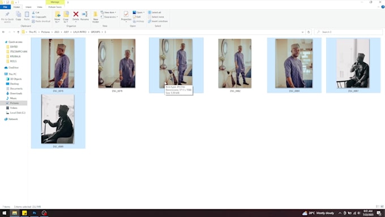This screenshot has height=217, width=385.
Task: Select This PC in navigation pane
Action: point(12,74)
